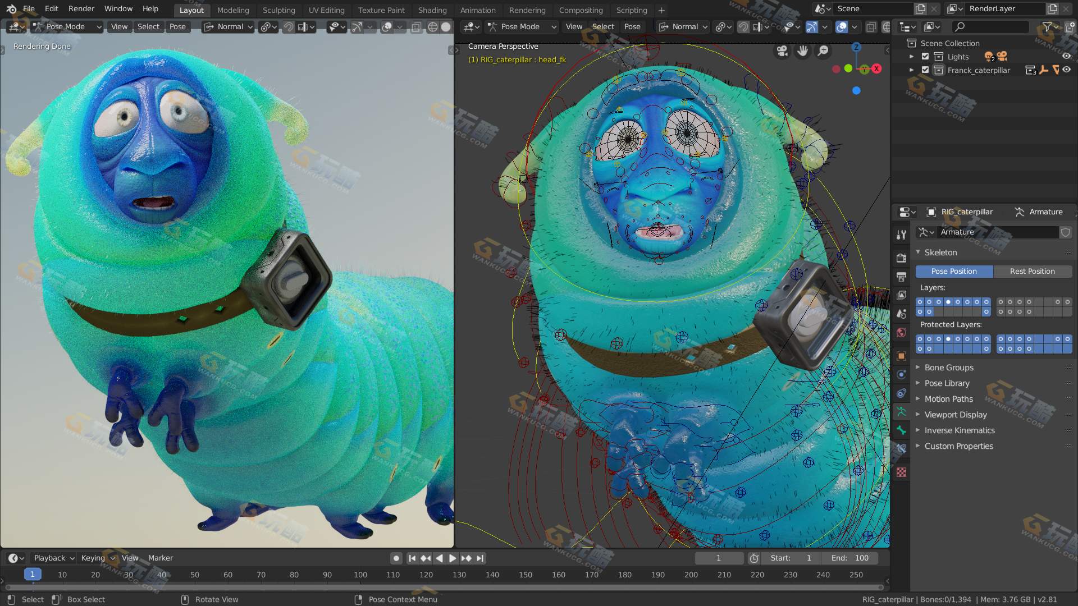Click the pan view hand icon
1078x606 pixels.
(x=803, y=52)
